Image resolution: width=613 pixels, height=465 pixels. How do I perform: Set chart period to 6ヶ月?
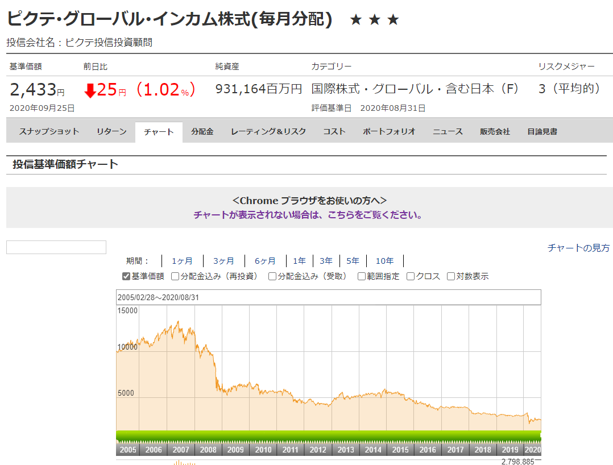[265, 260]
